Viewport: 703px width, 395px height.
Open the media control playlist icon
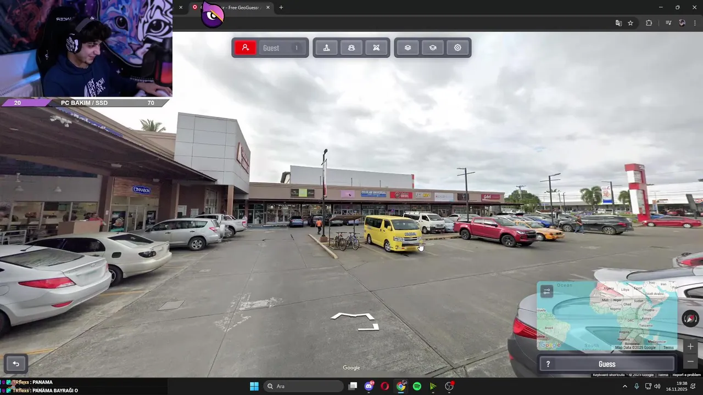[x=668, y=23]
